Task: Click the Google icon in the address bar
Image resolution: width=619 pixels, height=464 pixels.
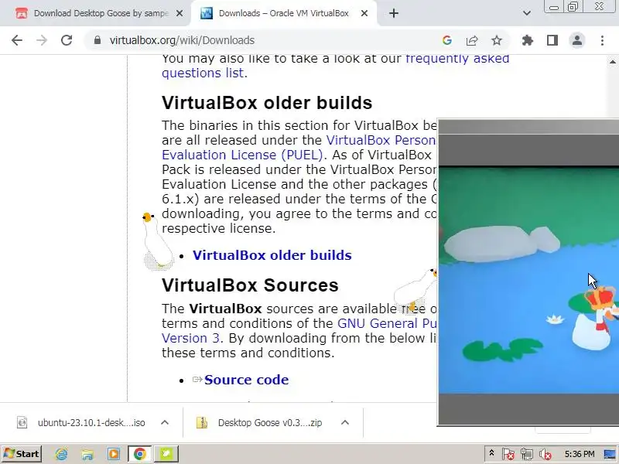Action: click(447, 40)
